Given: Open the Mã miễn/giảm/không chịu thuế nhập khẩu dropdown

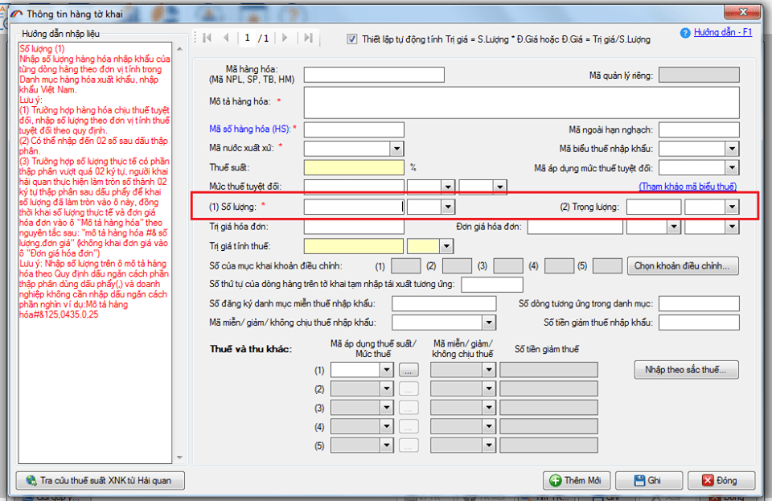Looking at the screenshot, I should 488,322.
